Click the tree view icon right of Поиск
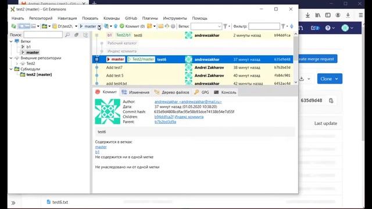The height and width of the screenshot is (209, 372). coord(85,35)
